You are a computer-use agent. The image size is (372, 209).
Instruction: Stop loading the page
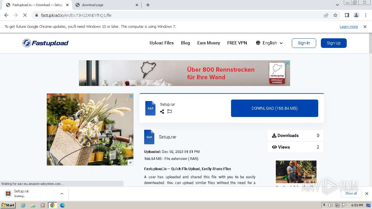click(25, 15)
